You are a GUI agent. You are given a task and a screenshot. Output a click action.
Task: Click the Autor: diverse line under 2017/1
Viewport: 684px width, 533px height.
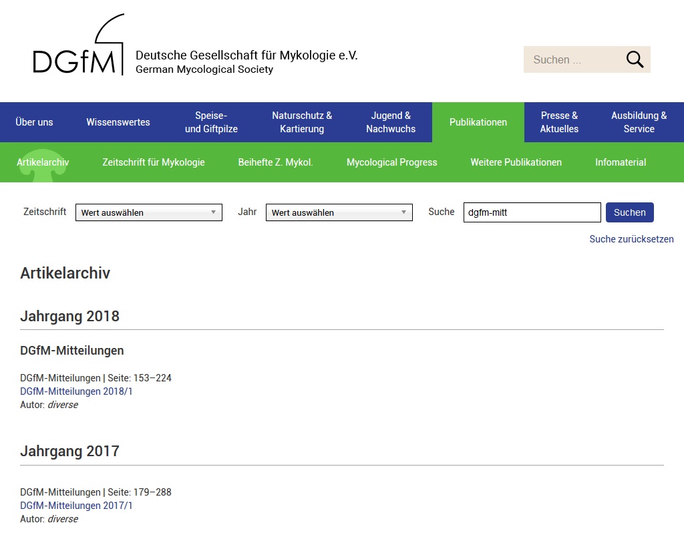(49, 519)
